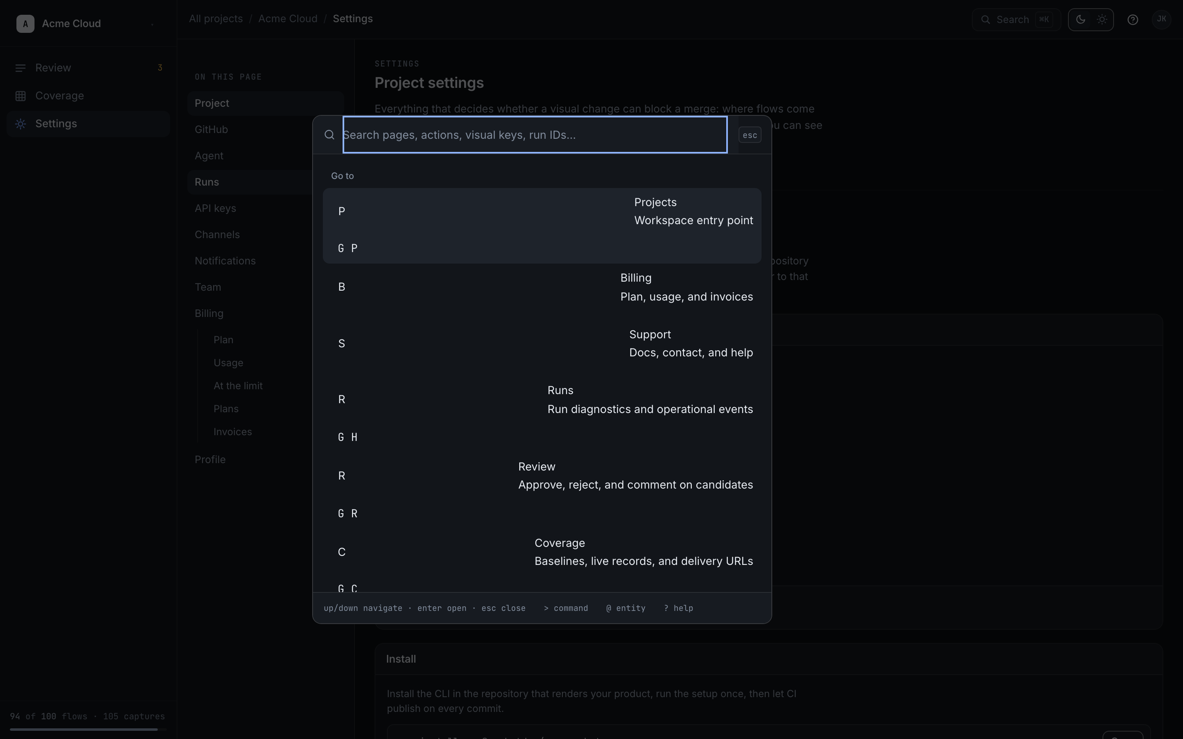Open the top bar Search button
Screen dimensions: 1183x739
pos(1016,20)
